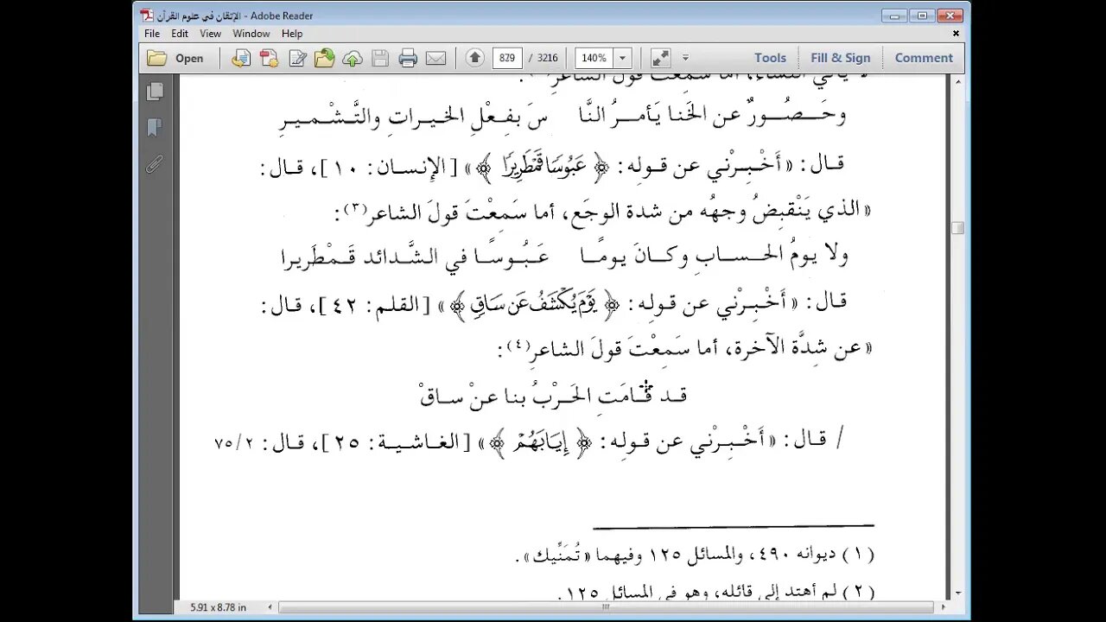Close the document with menu-bar X
1106x622 pixels.
pos(956,34)
